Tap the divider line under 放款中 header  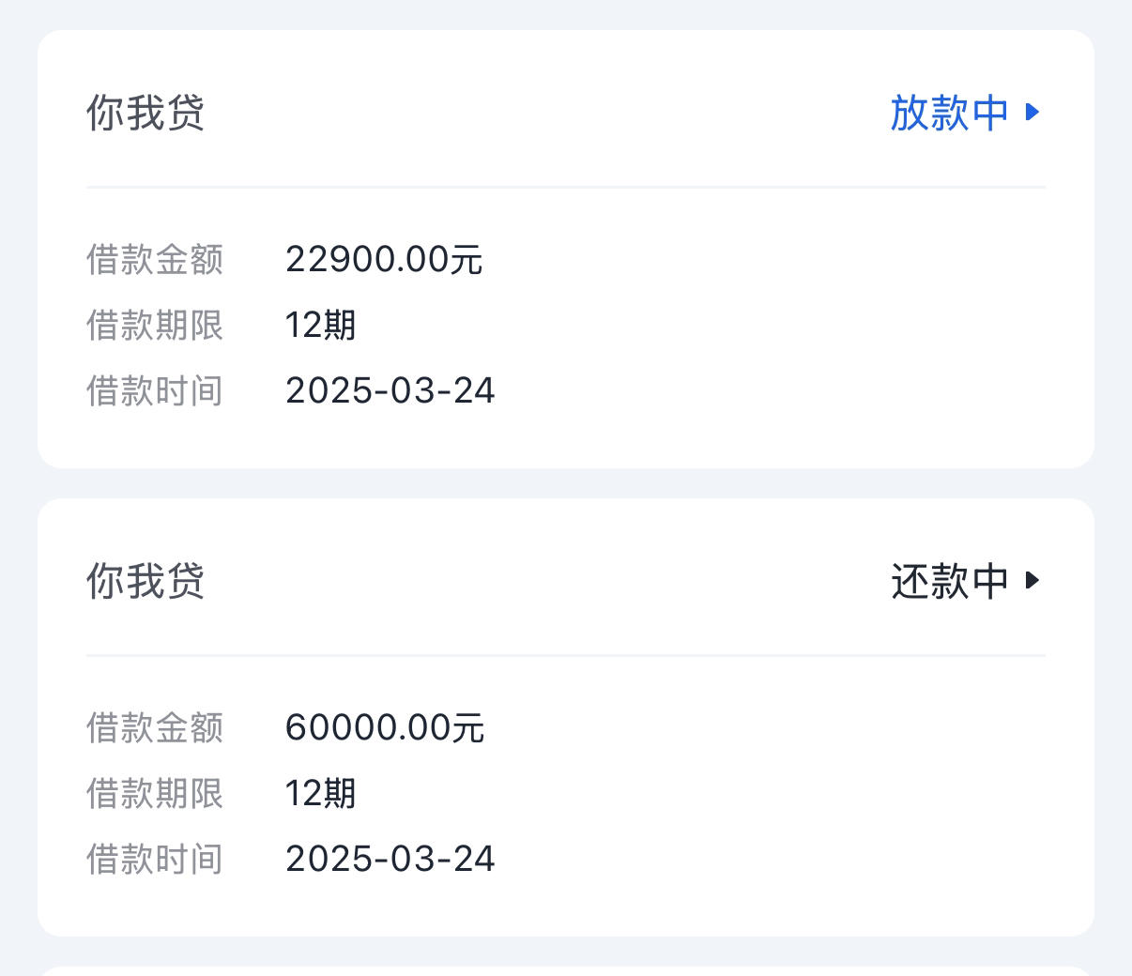[x=566, y=187]
